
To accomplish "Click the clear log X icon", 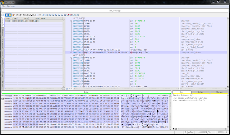I will point(176,129).
